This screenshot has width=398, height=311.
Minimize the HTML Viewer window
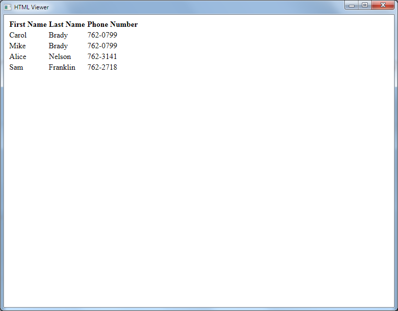click(x=351, y=5)
